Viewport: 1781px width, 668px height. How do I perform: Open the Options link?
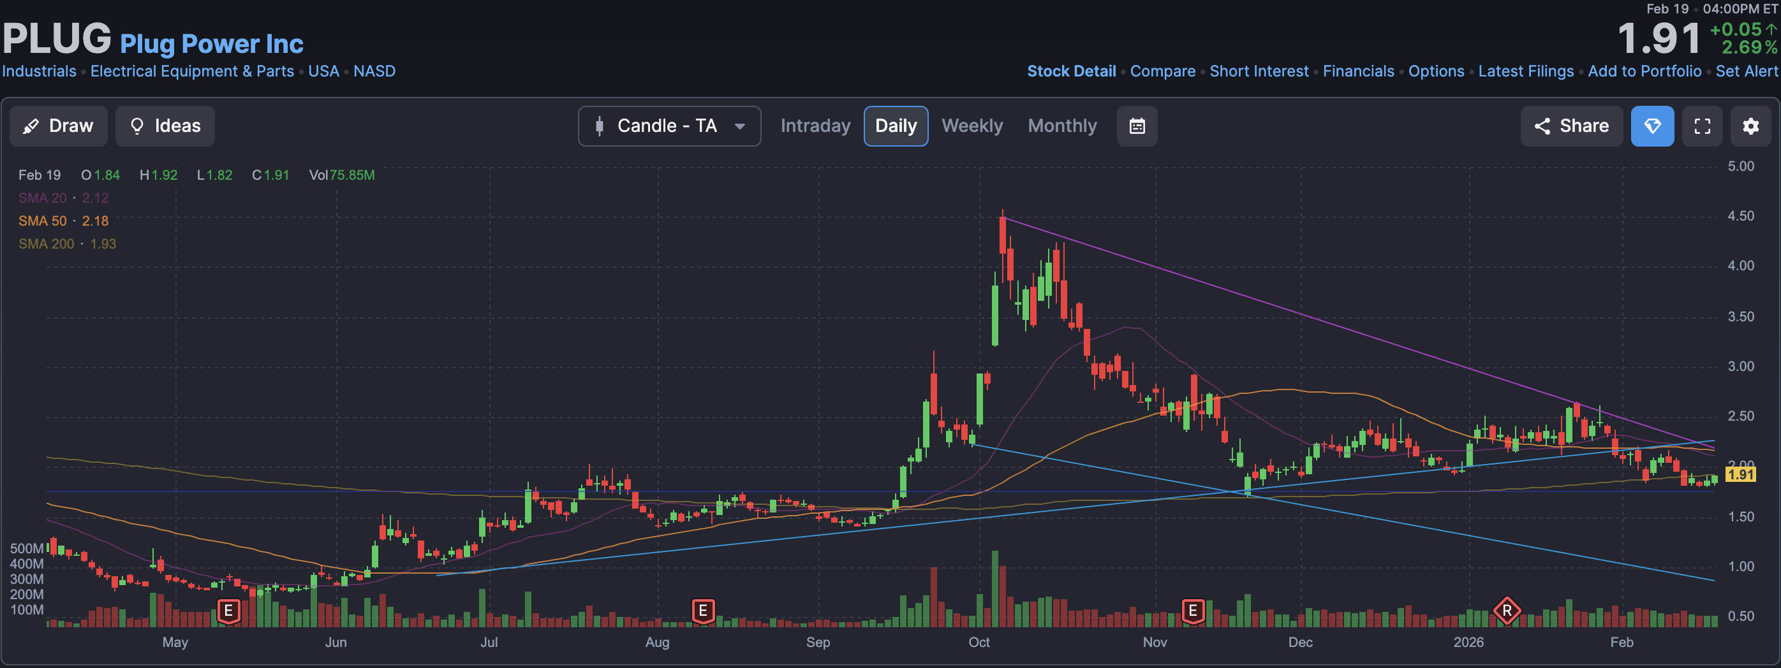[x=1436, y=71]
